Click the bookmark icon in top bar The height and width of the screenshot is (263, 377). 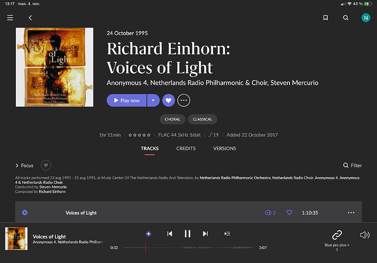(x=326, y=17)
